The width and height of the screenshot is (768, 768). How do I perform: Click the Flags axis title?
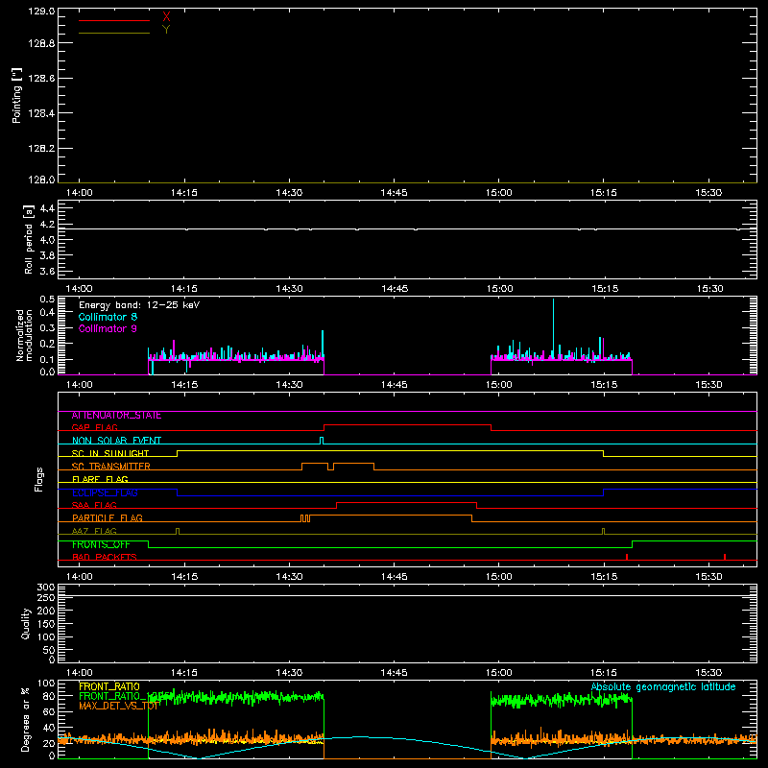pos(39,479)
